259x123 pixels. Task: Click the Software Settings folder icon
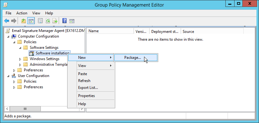coord(25,48)
